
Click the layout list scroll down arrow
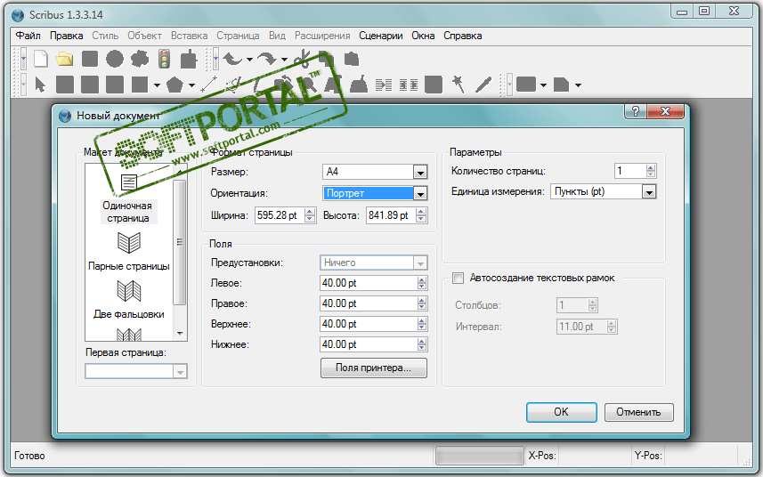(x=180, y=334)
